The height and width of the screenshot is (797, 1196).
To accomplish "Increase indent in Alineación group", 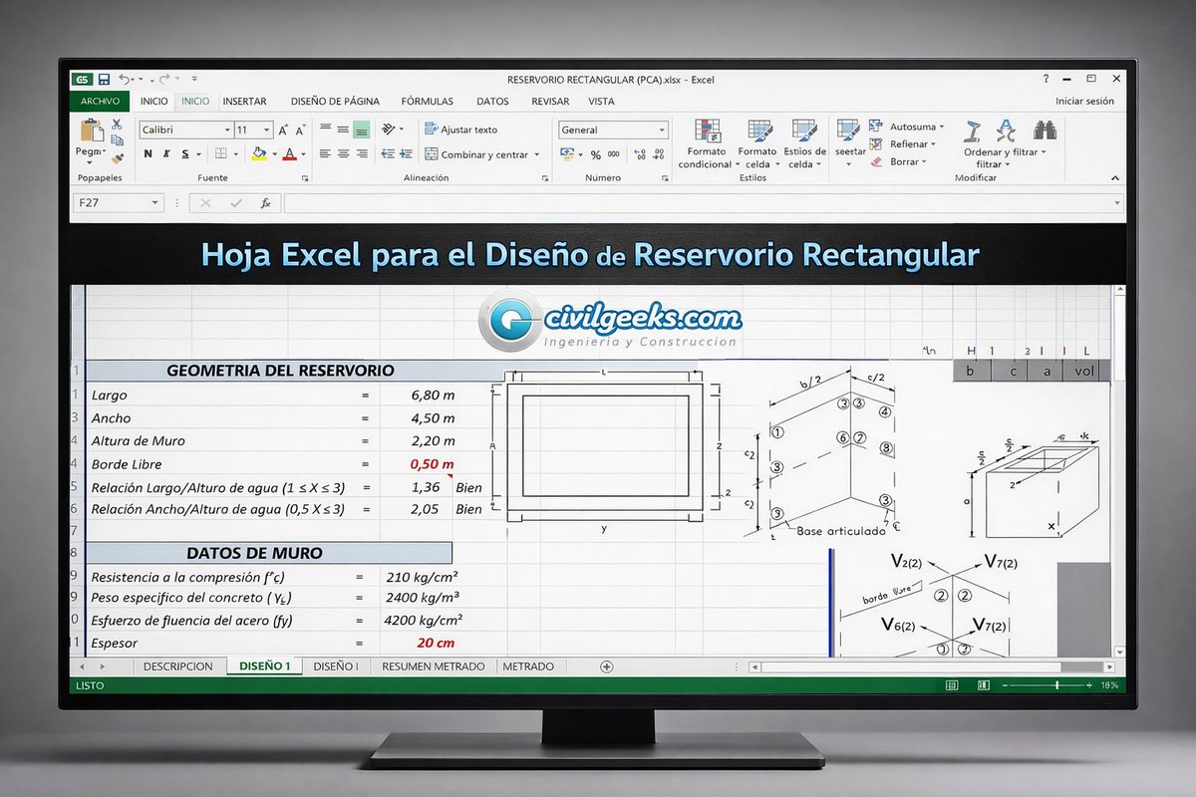I will 408,154.
